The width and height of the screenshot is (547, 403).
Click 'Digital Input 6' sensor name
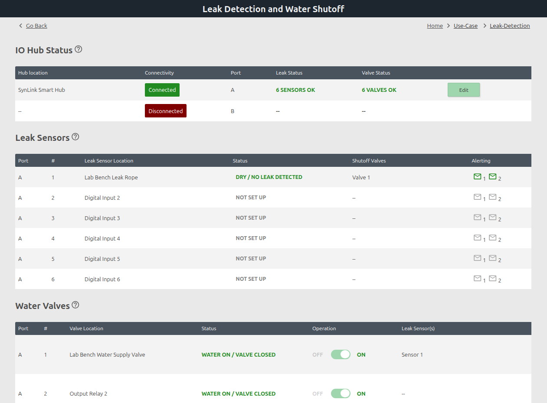coord(102,279)
